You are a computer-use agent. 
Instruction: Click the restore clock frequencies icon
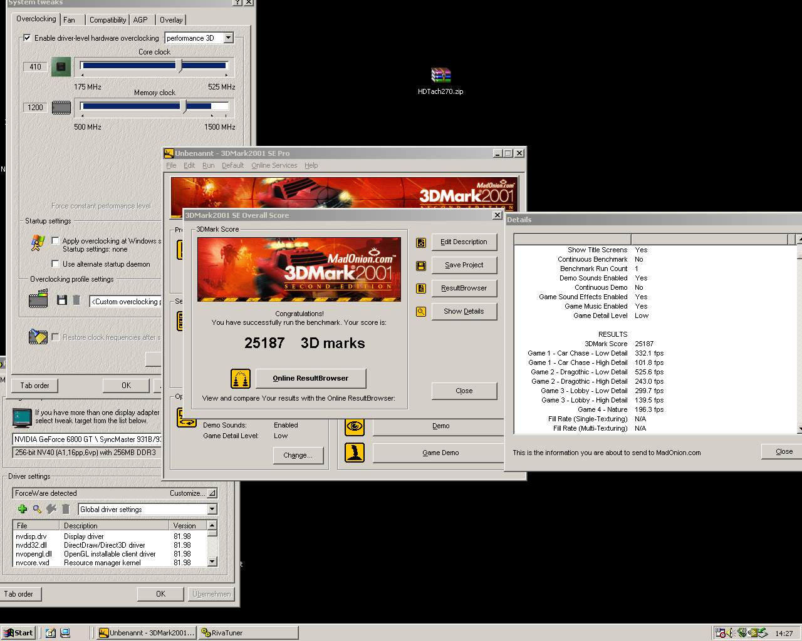(x=38, y=337)
